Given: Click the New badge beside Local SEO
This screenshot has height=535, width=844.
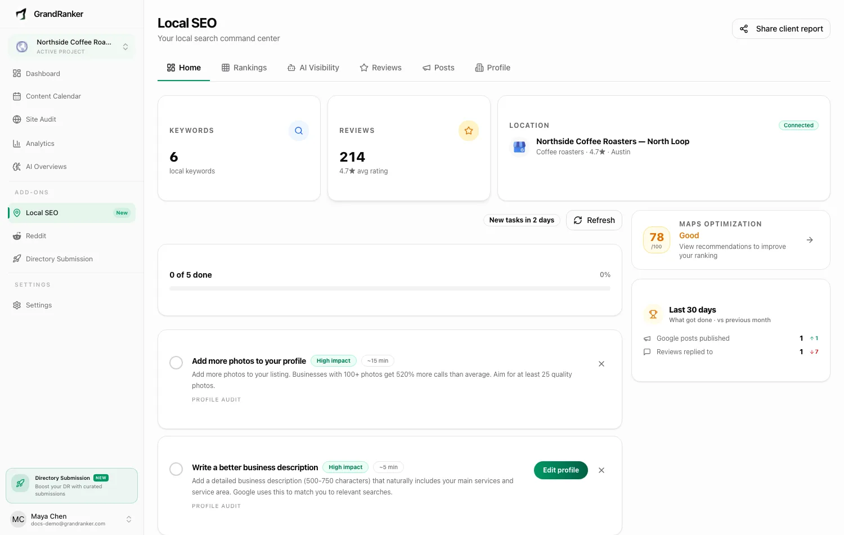Looking at the screenshot, I should [122, 213].
